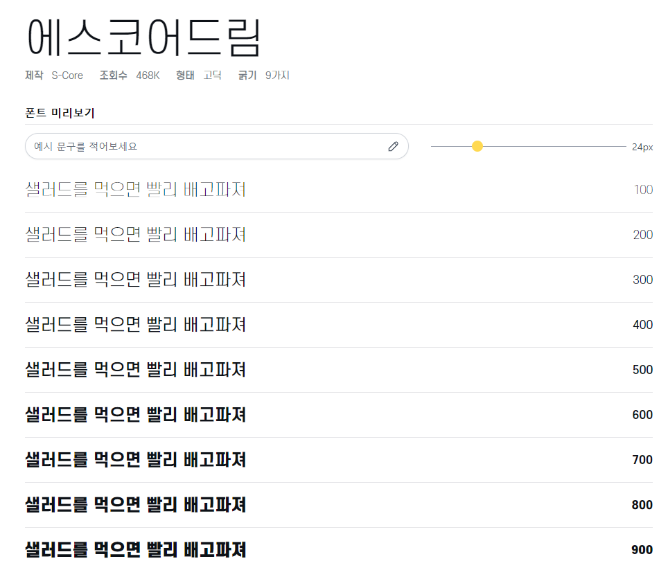Image resolution: width=668 pixels, height=570 pixels.
Task: Select the weight 800 preview text
Action: tap(136, 505)
